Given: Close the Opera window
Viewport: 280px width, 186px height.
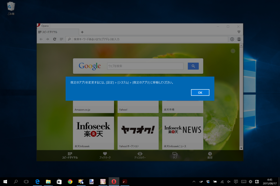Looking at the screenshot, I should (238, 26).
